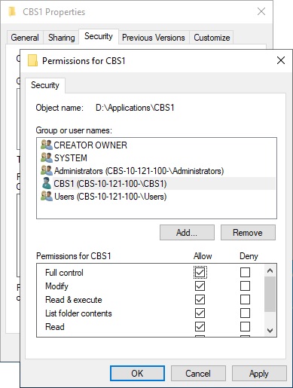Click the CREATOR OWNER group icon
The height and width of the screenshot is (388, 293).
[x=47, y=145]
